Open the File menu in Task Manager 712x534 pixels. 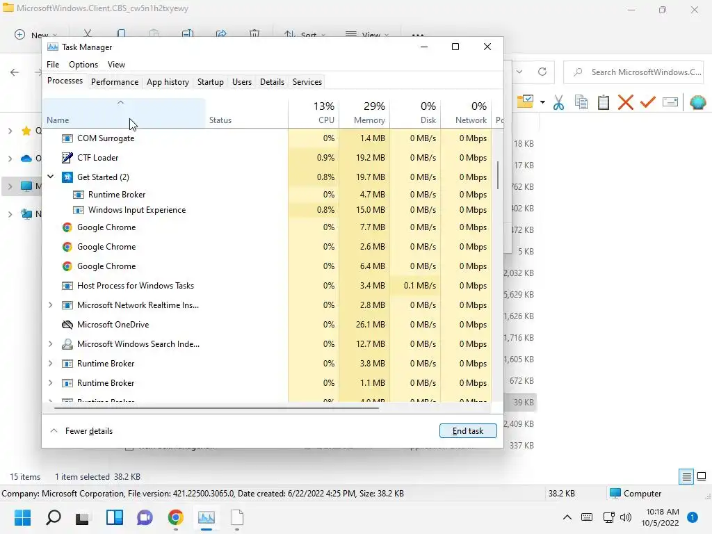(53, 65)
